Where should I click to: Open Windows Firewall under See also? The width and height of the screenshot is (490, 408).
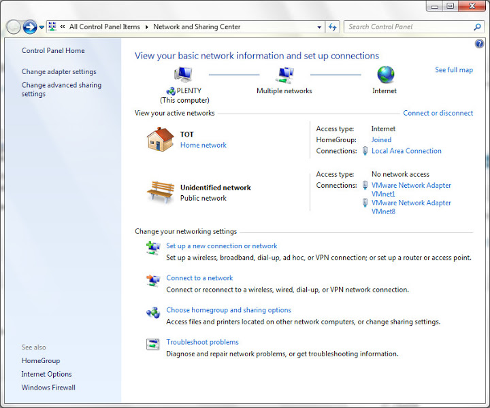(x=48, y=388)
